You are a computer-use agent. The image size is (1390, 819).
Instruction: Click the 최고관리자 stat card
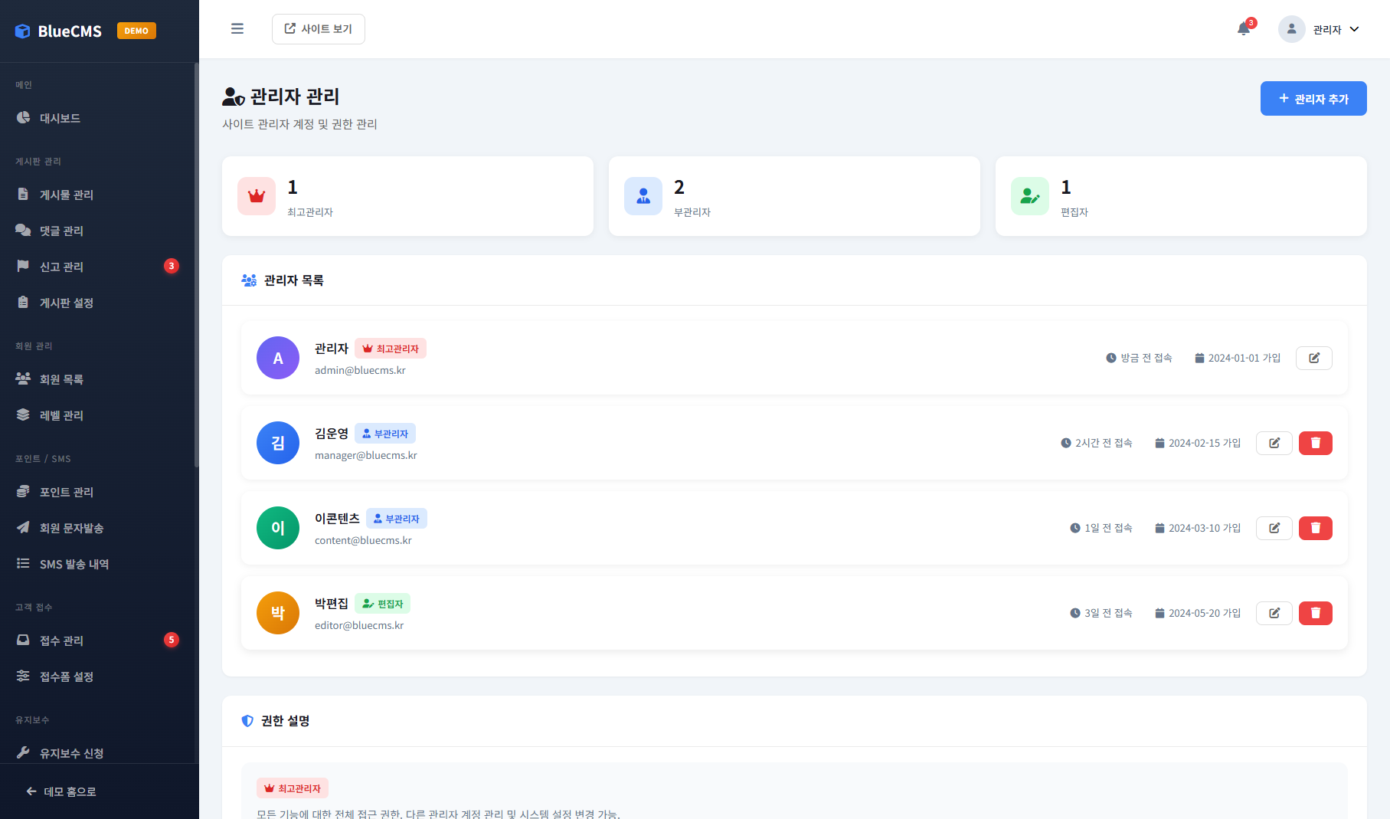(x=407, y=196)
